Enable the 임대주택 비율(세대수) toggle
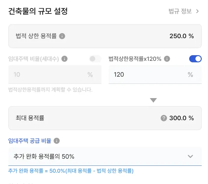208x184 pixels. pos(95,59)
